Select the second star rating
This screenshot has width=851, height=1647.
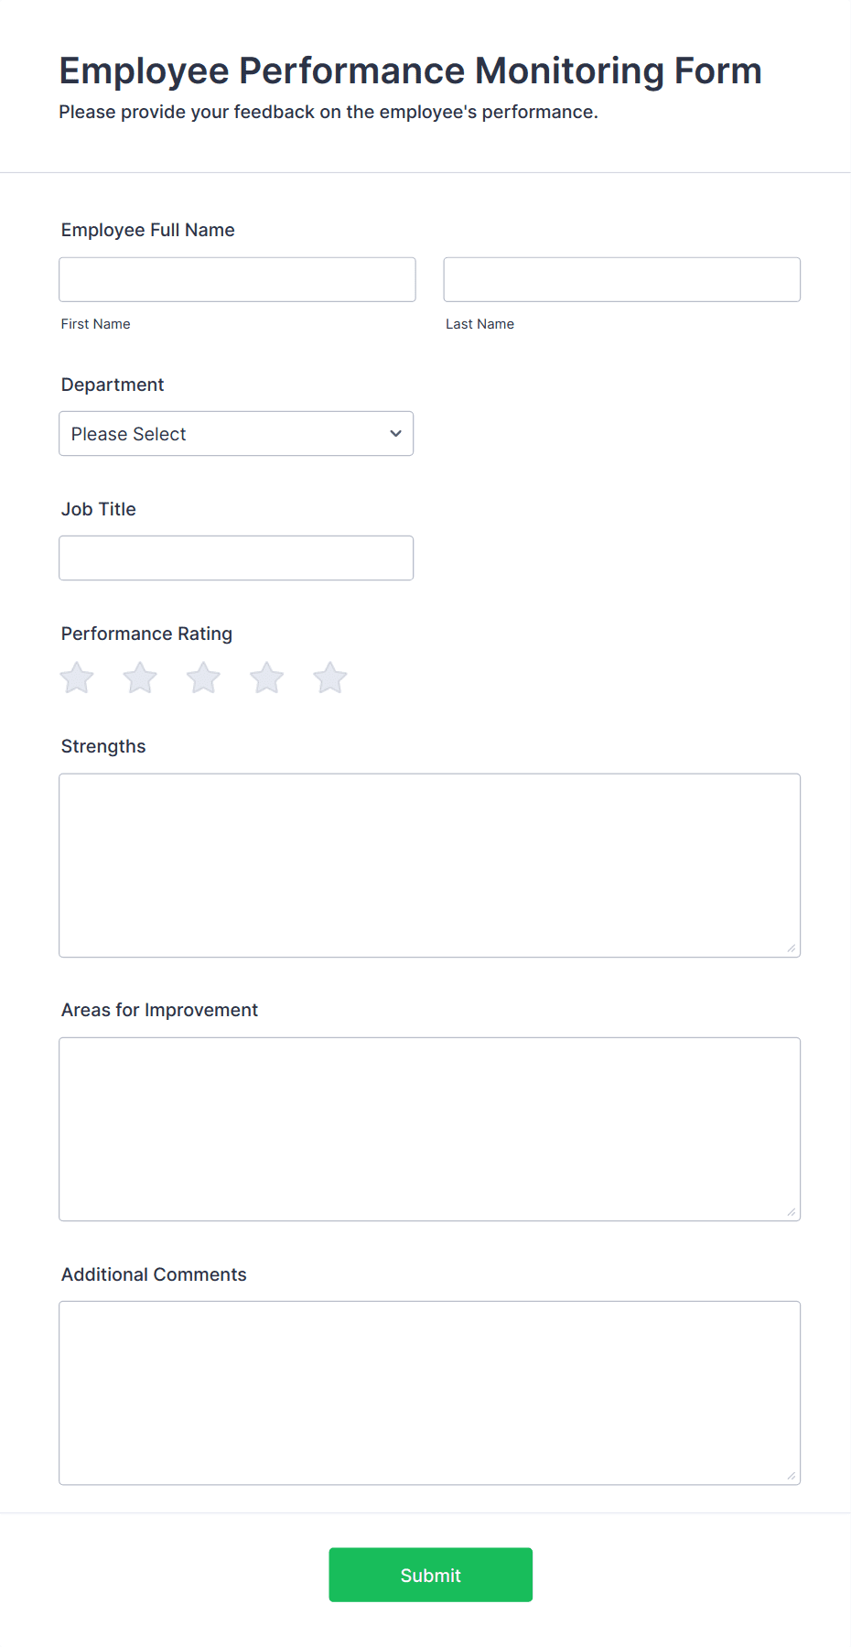coord(139,677)
